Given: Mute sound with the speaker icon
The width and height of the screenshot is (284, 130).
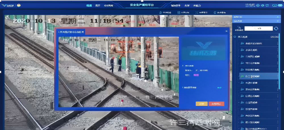Looking at the screenshot, I should (262, 5).
